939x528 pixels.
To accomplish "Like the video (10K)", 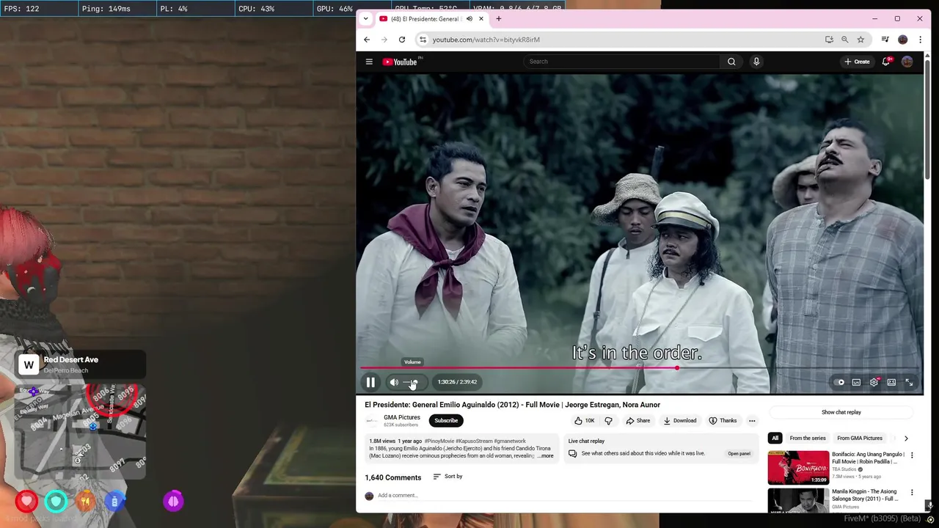I will click(585, 421).
